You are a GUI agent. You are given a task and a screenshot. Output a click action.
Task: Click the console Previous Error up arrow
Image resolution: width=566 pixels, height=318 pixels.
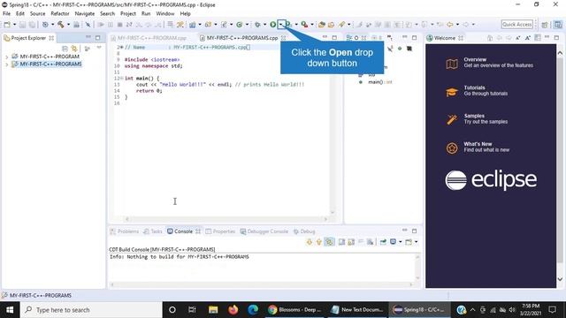click(318, 242)
